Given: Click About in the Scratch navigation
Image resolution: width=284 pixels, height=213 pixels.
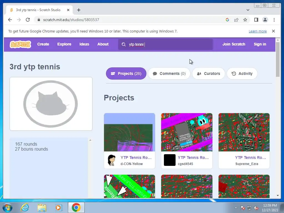Looking at the screenshot, I should 103,44.
